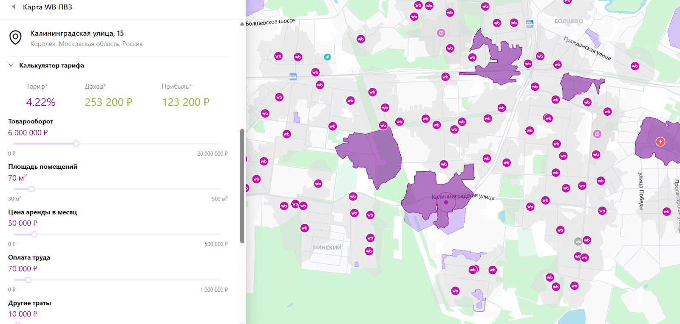
Task: Select the highlighted pickup point on Калининградская улица
Action: tap(446, 202)
